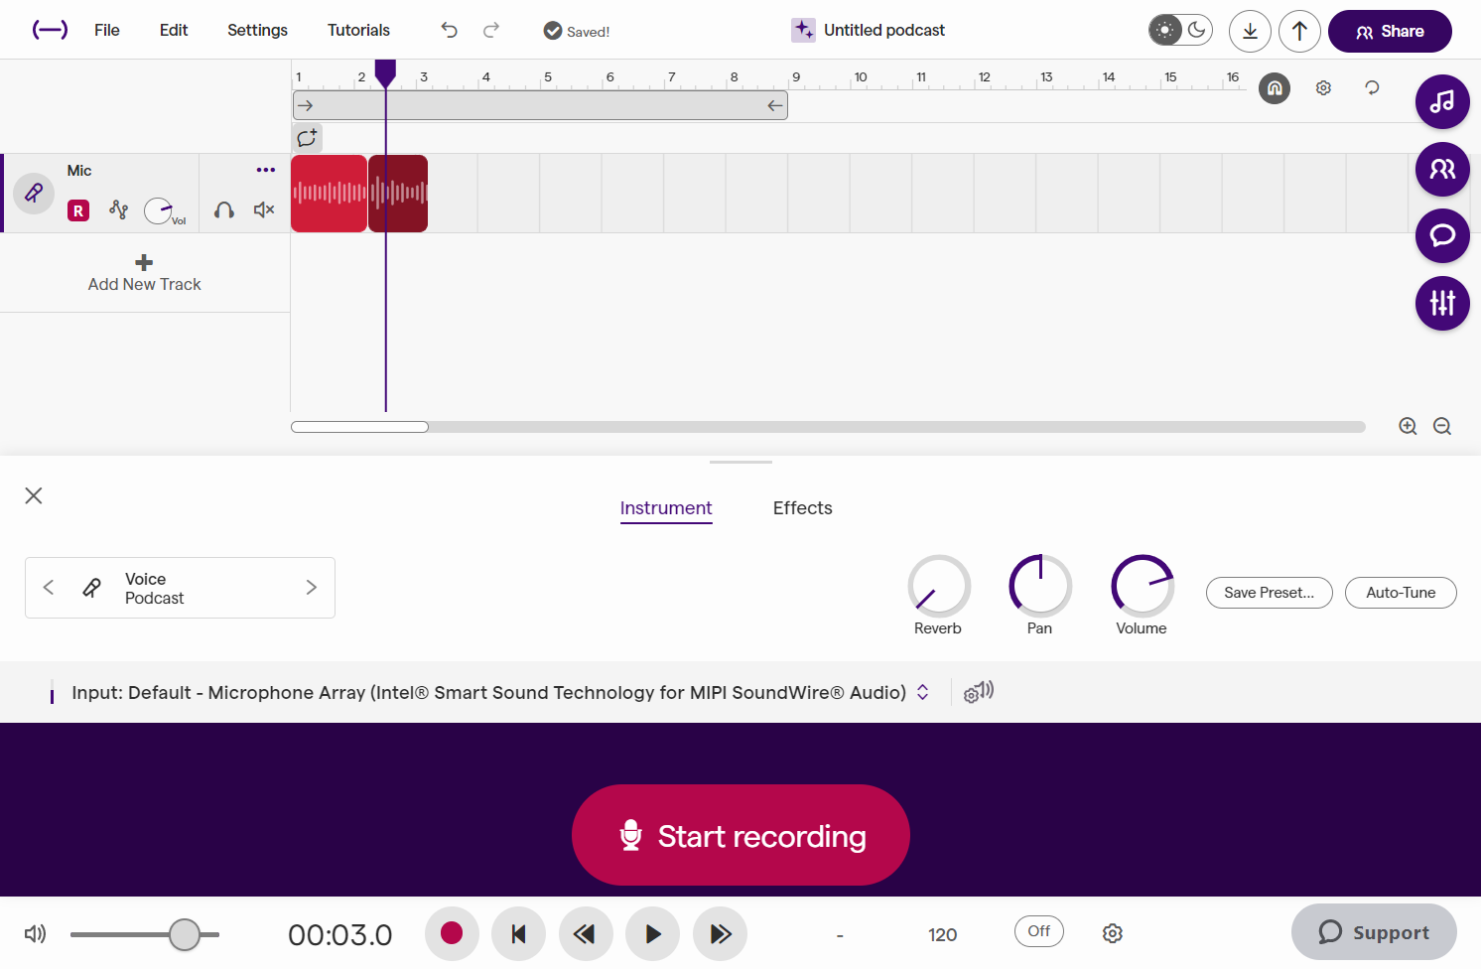Select the dark red second audio clip
The height and width of the screenshot is (969, 1481).
(x=398, y=194)
